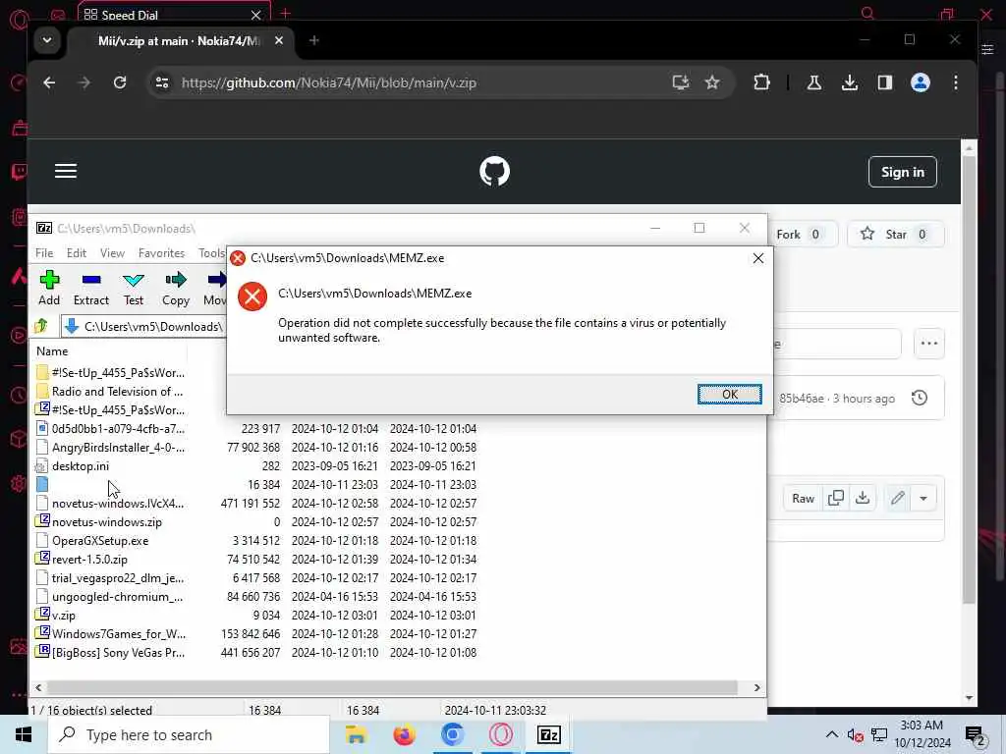
Task: Open the Favorites menu in 7-Zip
Action: click(161, 253)
